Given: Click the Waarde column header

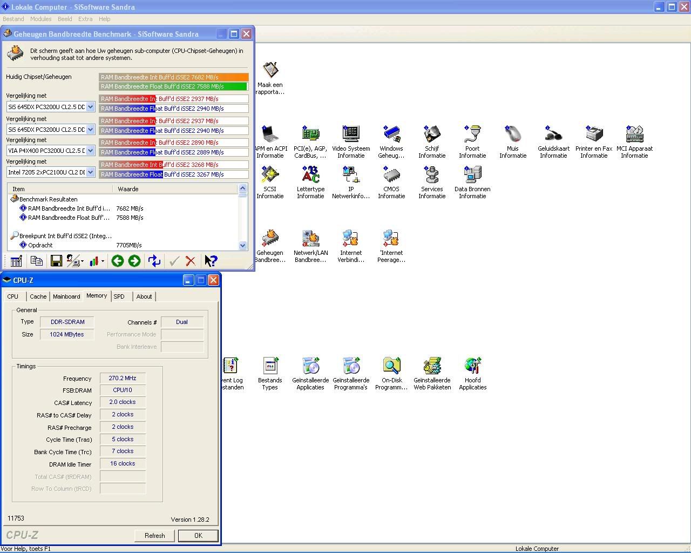Looking at the screenshot, I should tap(176, 189).
